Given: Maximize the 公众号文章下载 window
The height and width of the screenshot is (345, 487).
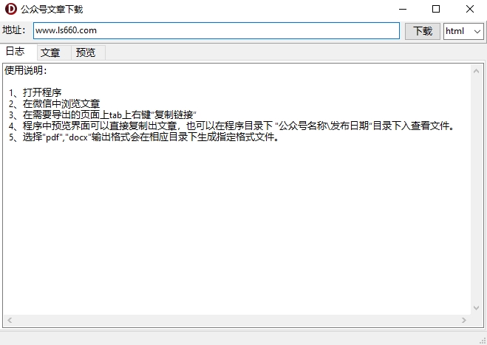Looking at the screenshot, I should coord(436,10).
